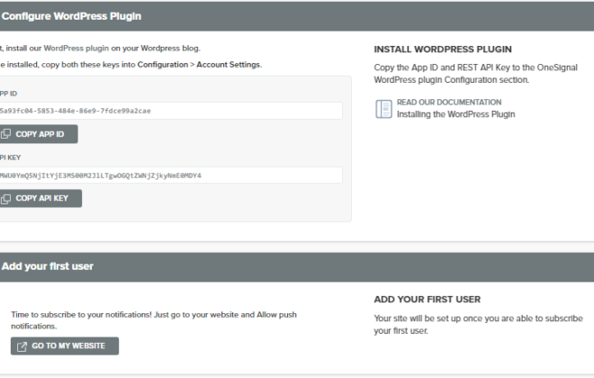Open the WordPress plugin link

[76, 48]
